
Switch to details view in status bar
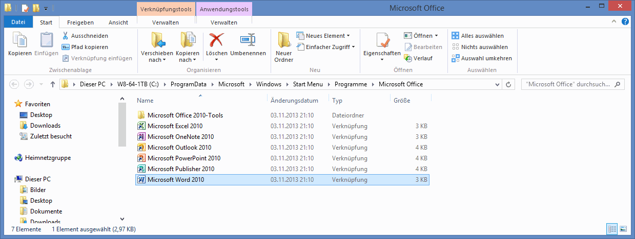coord(612,229)
